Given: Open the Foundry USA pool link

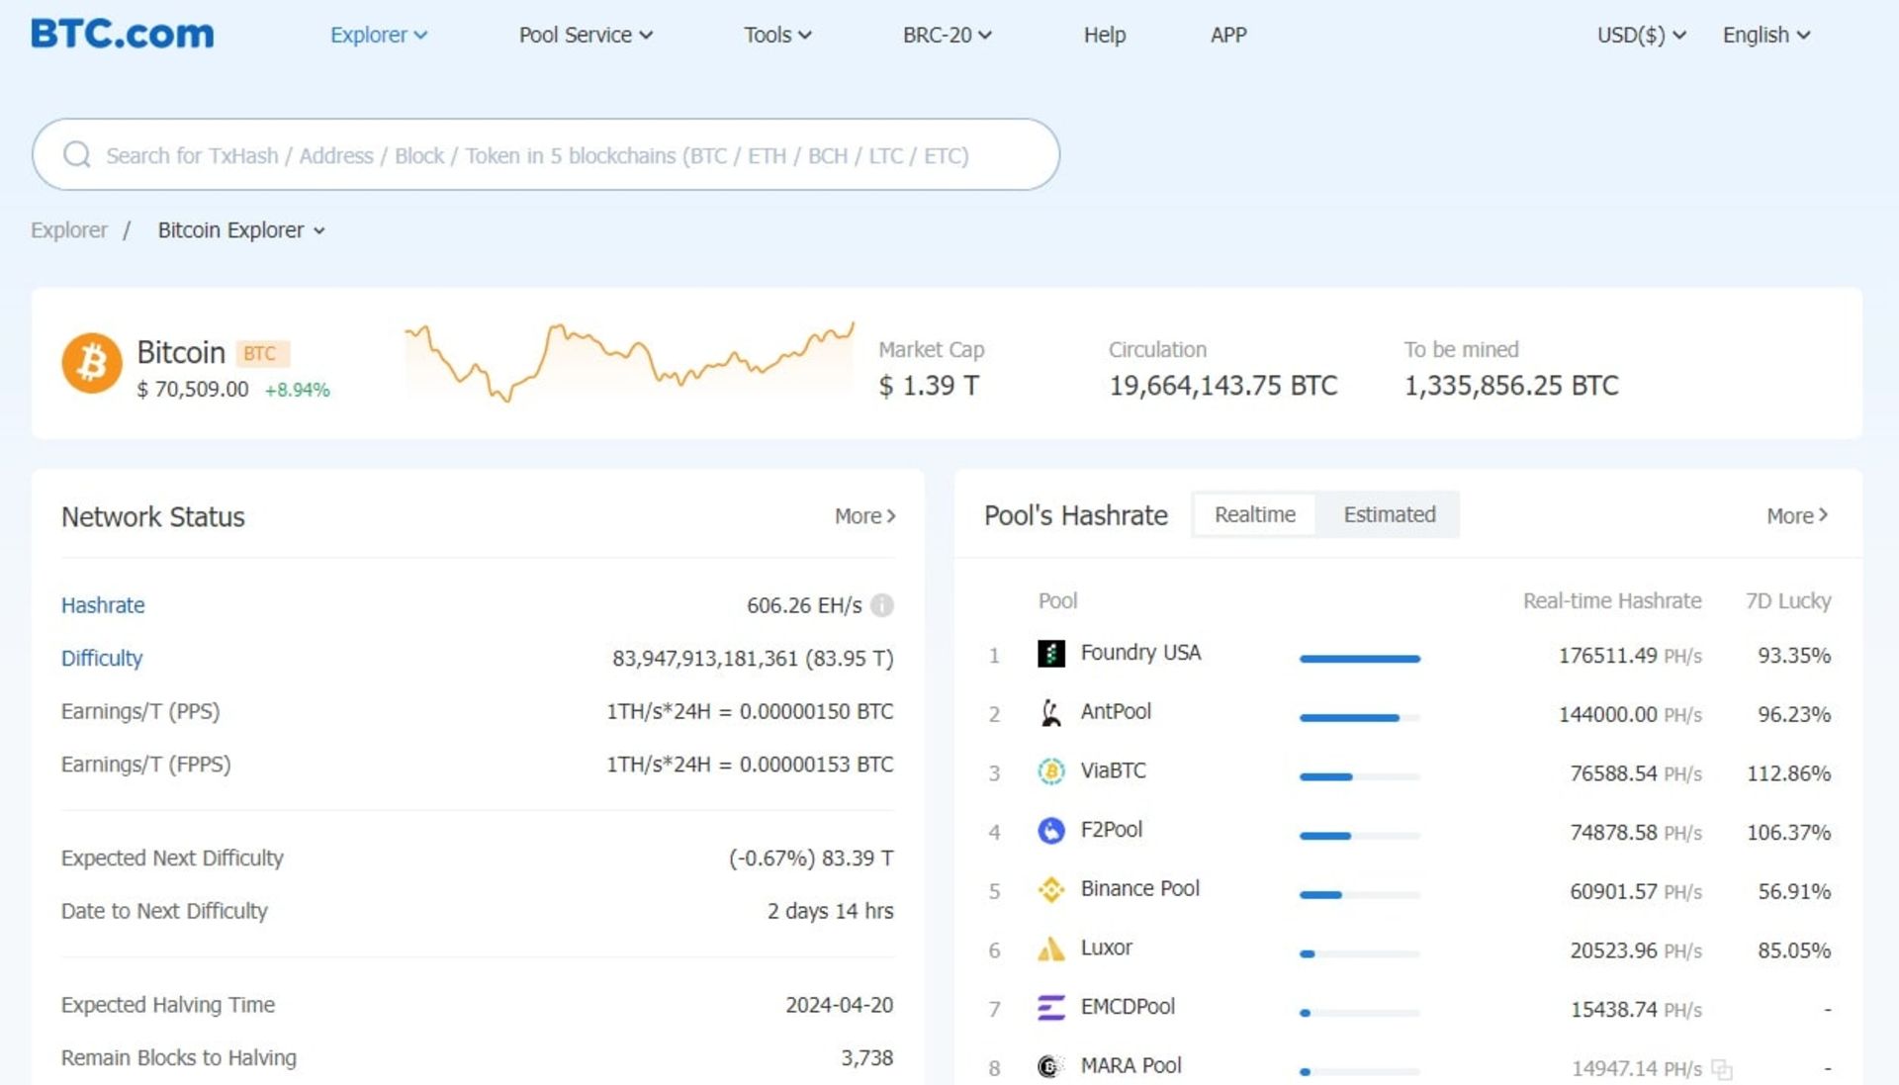Looking at the screenshot, I should click(1140, 653).
